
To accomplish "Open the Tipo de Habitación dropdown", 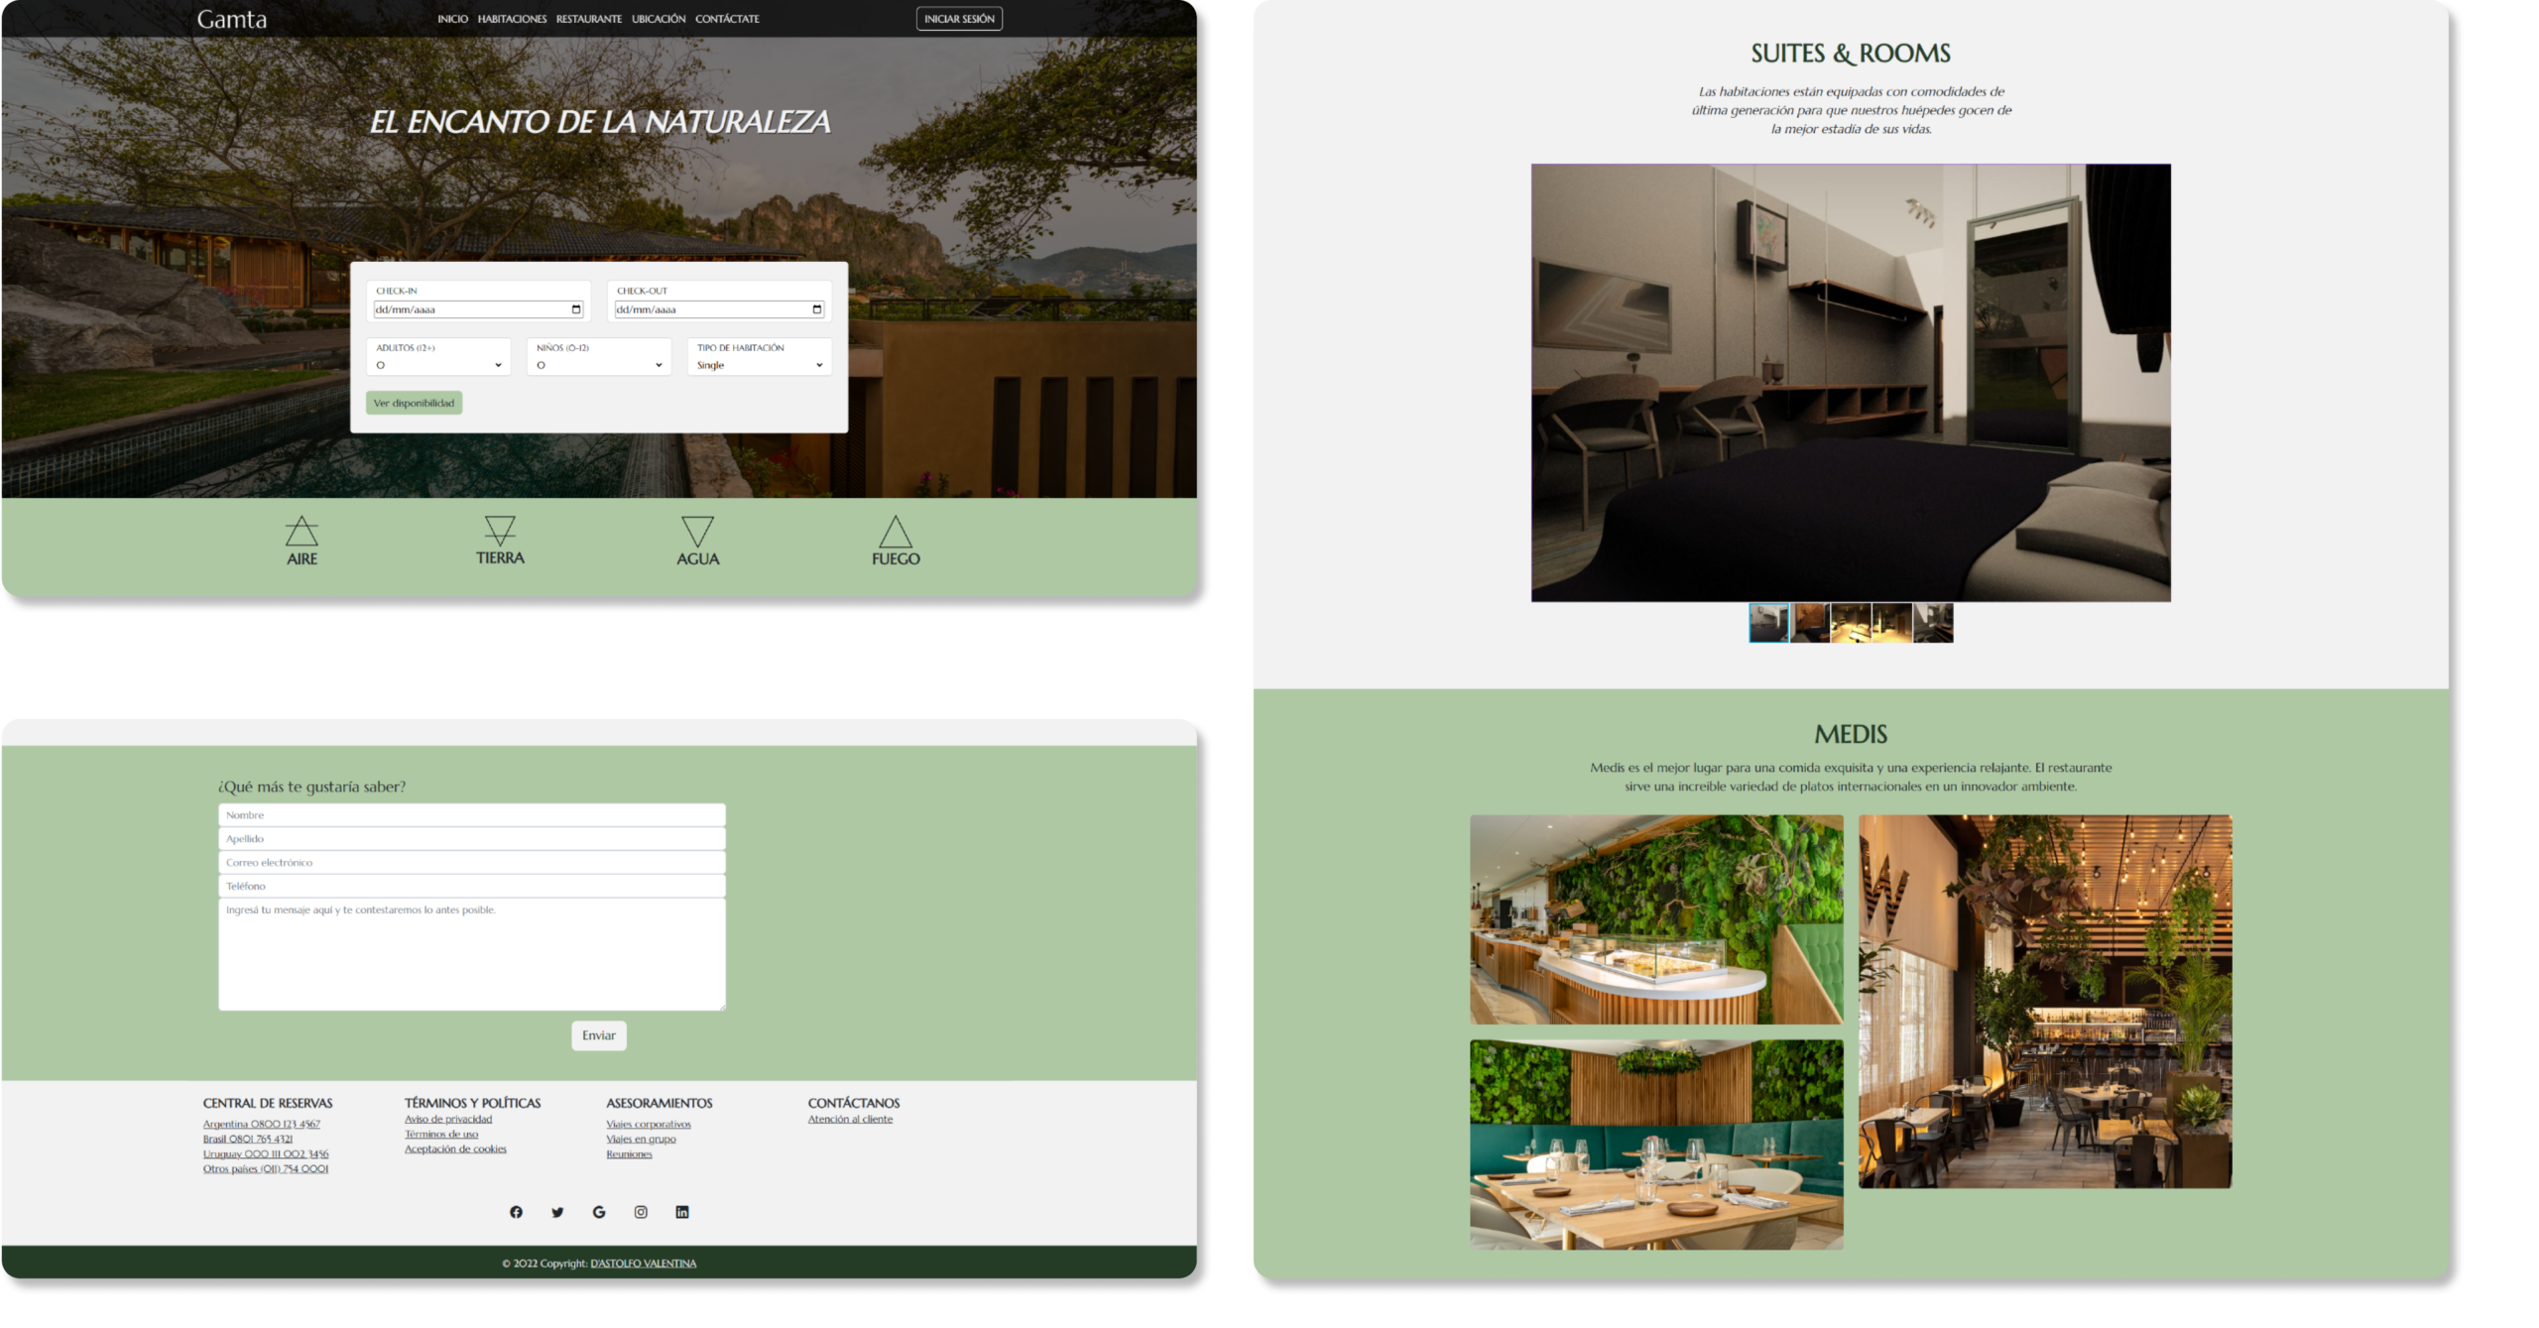I will (760, 365).
